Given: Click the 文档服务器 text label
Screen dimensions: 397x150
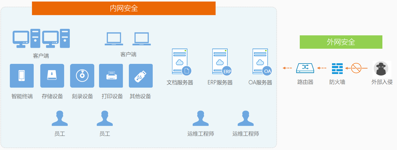Looking at the screenshot, I should (x=180, y=83).
